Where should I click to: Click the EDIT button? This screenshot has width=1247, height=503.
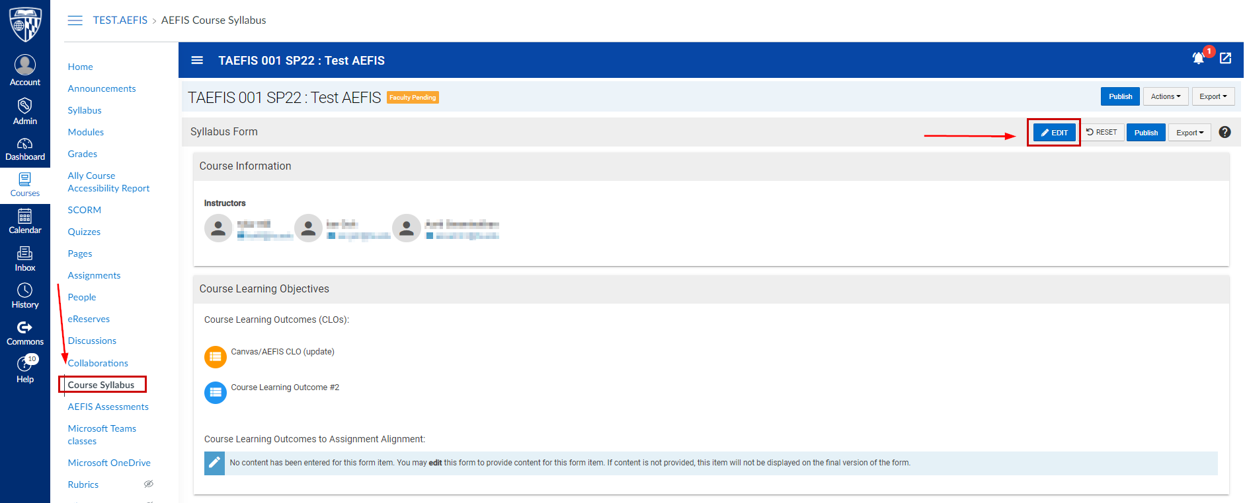click(1054, 133)
